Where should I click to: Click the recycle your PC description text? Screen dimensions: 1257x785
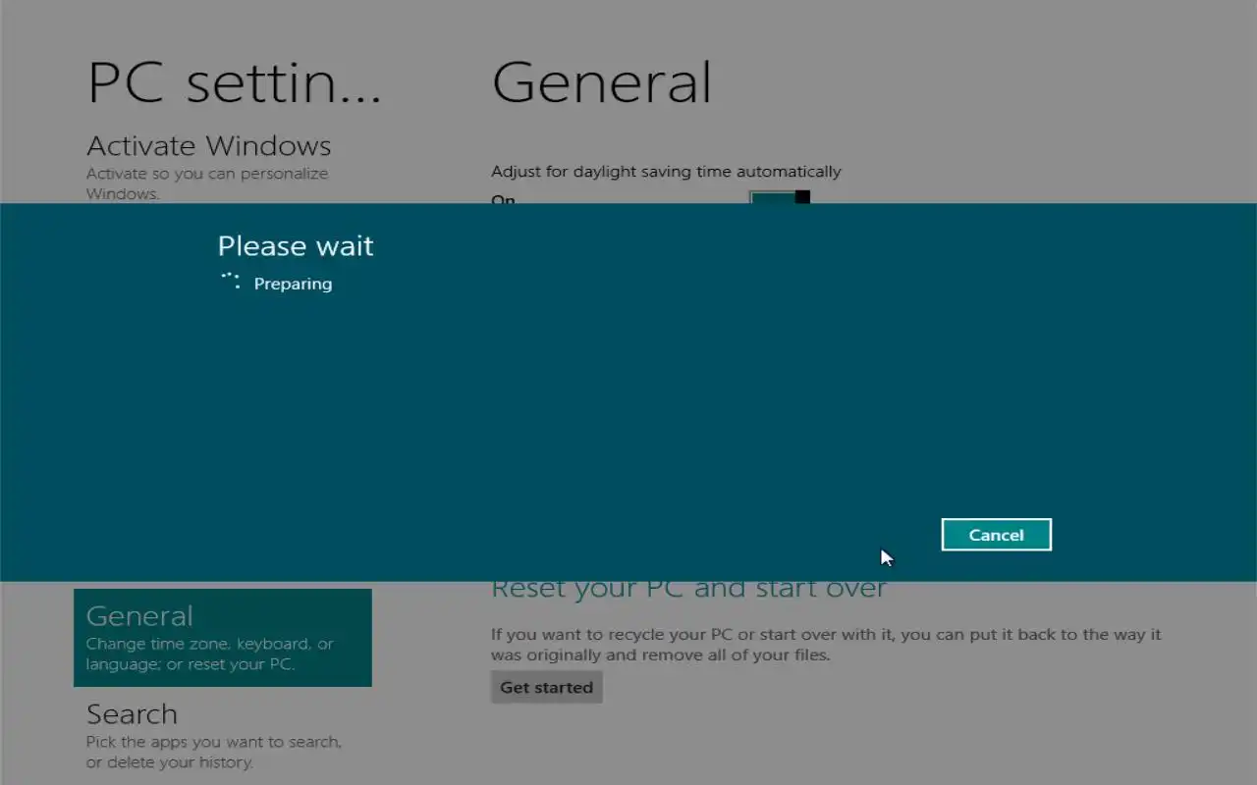[826, 645]
